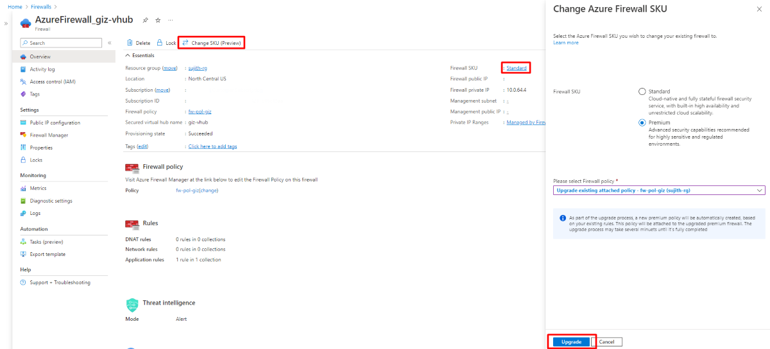Viewport: 770px width, 349px height.
Task: Click the Cancel button
Action: click(x=606, y=342)
